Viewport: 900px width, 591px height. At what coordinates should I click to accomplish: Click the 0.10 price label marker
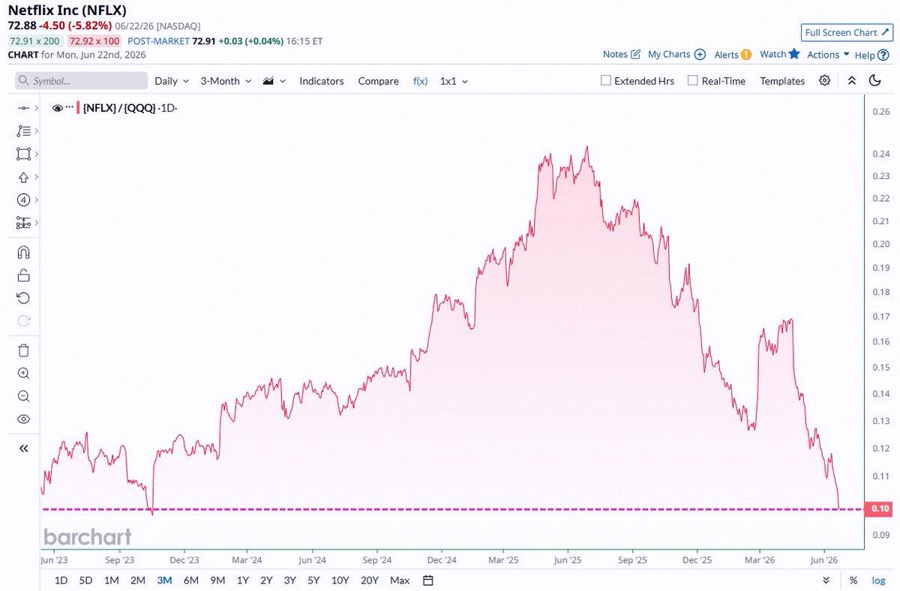(877, 509)
